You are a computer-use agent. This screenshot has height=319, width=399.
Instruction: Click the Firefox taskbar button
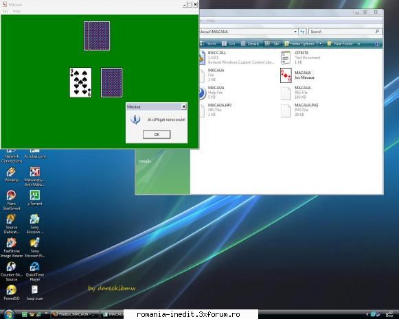click(x=74, y=314)
